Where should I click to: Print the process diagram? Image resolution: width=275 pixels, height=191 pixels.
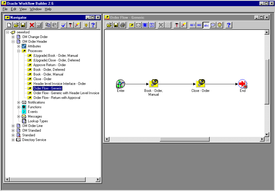(x=123, y=25)
